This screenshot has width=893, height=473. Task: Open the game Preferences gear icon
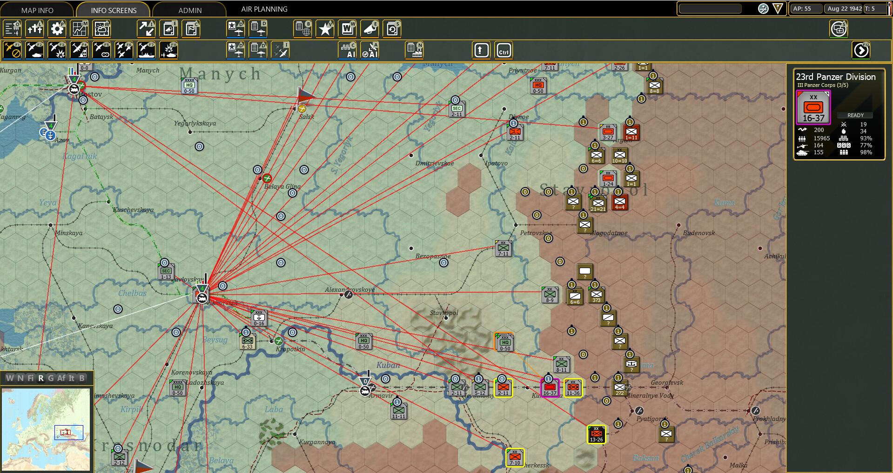pyautogui.click(x=57, y=28)
